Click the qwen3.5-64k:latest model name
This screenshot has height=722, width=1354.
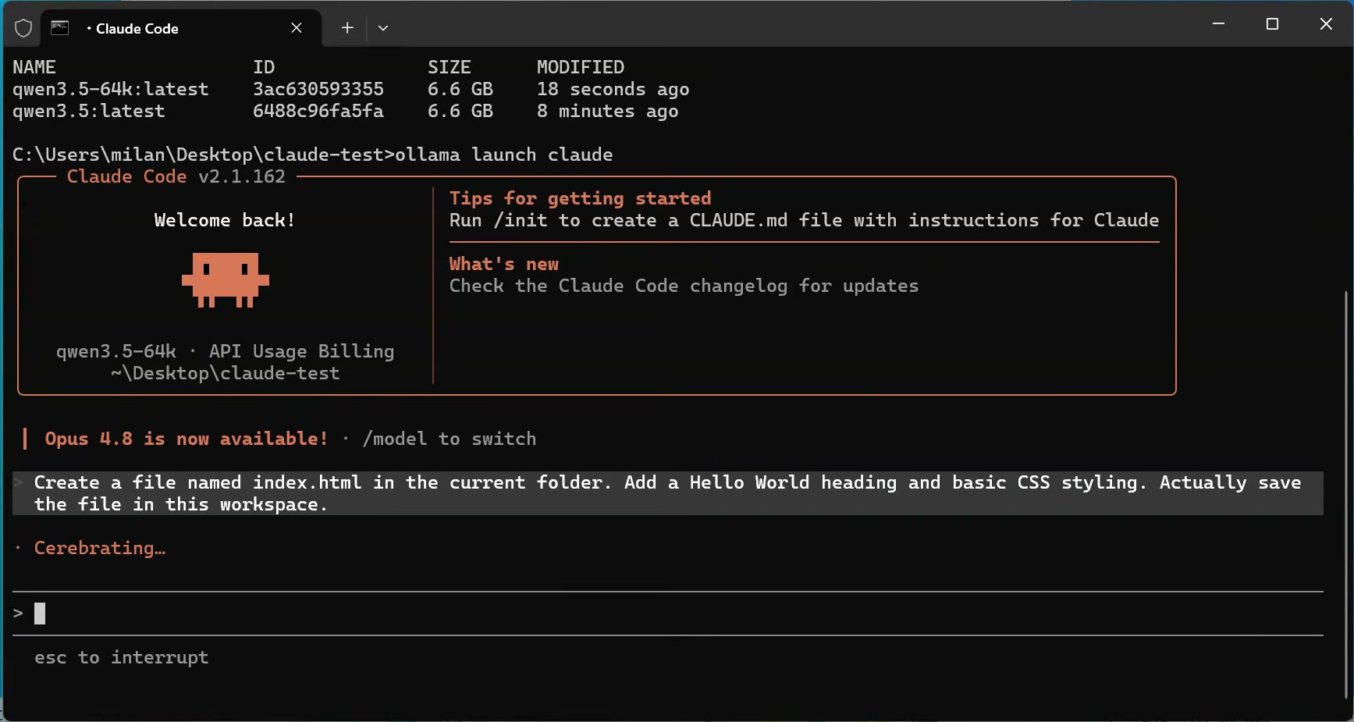click(x=111, y=89)
